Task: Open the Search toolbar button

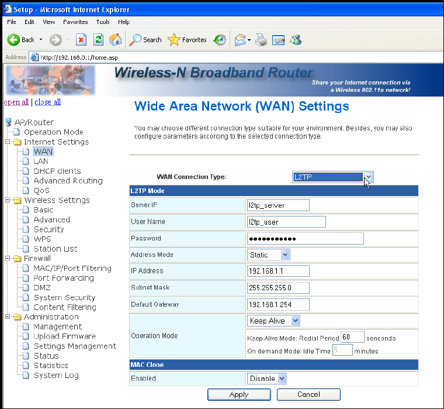Action: 145,40
